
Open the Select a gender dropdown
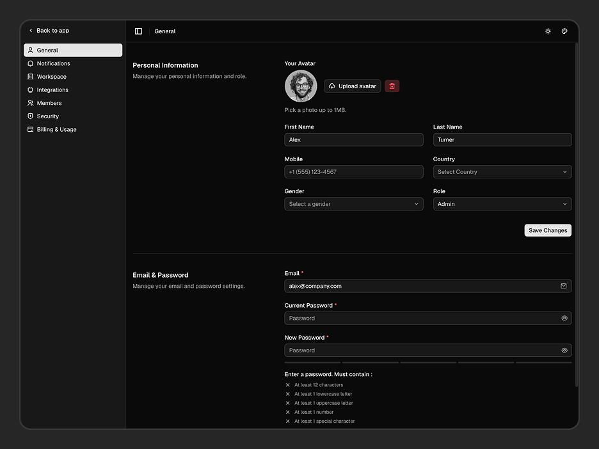(x=354, y=204)
